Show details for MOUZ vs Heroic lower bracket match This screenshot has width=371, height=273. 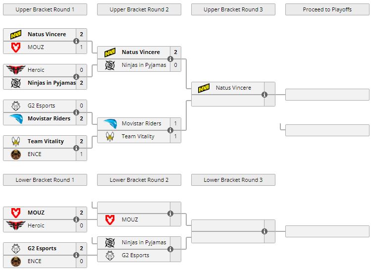76,219
